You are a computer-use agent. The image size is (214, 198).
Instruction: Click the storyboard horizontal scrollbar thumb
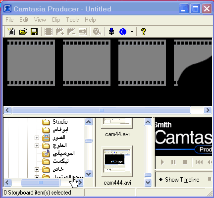tap(102, 110)
